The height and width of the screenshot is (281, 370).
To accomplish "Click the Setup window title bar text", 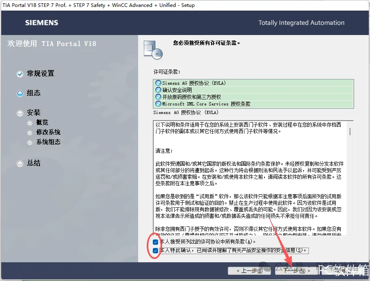I will coord(99,5).
